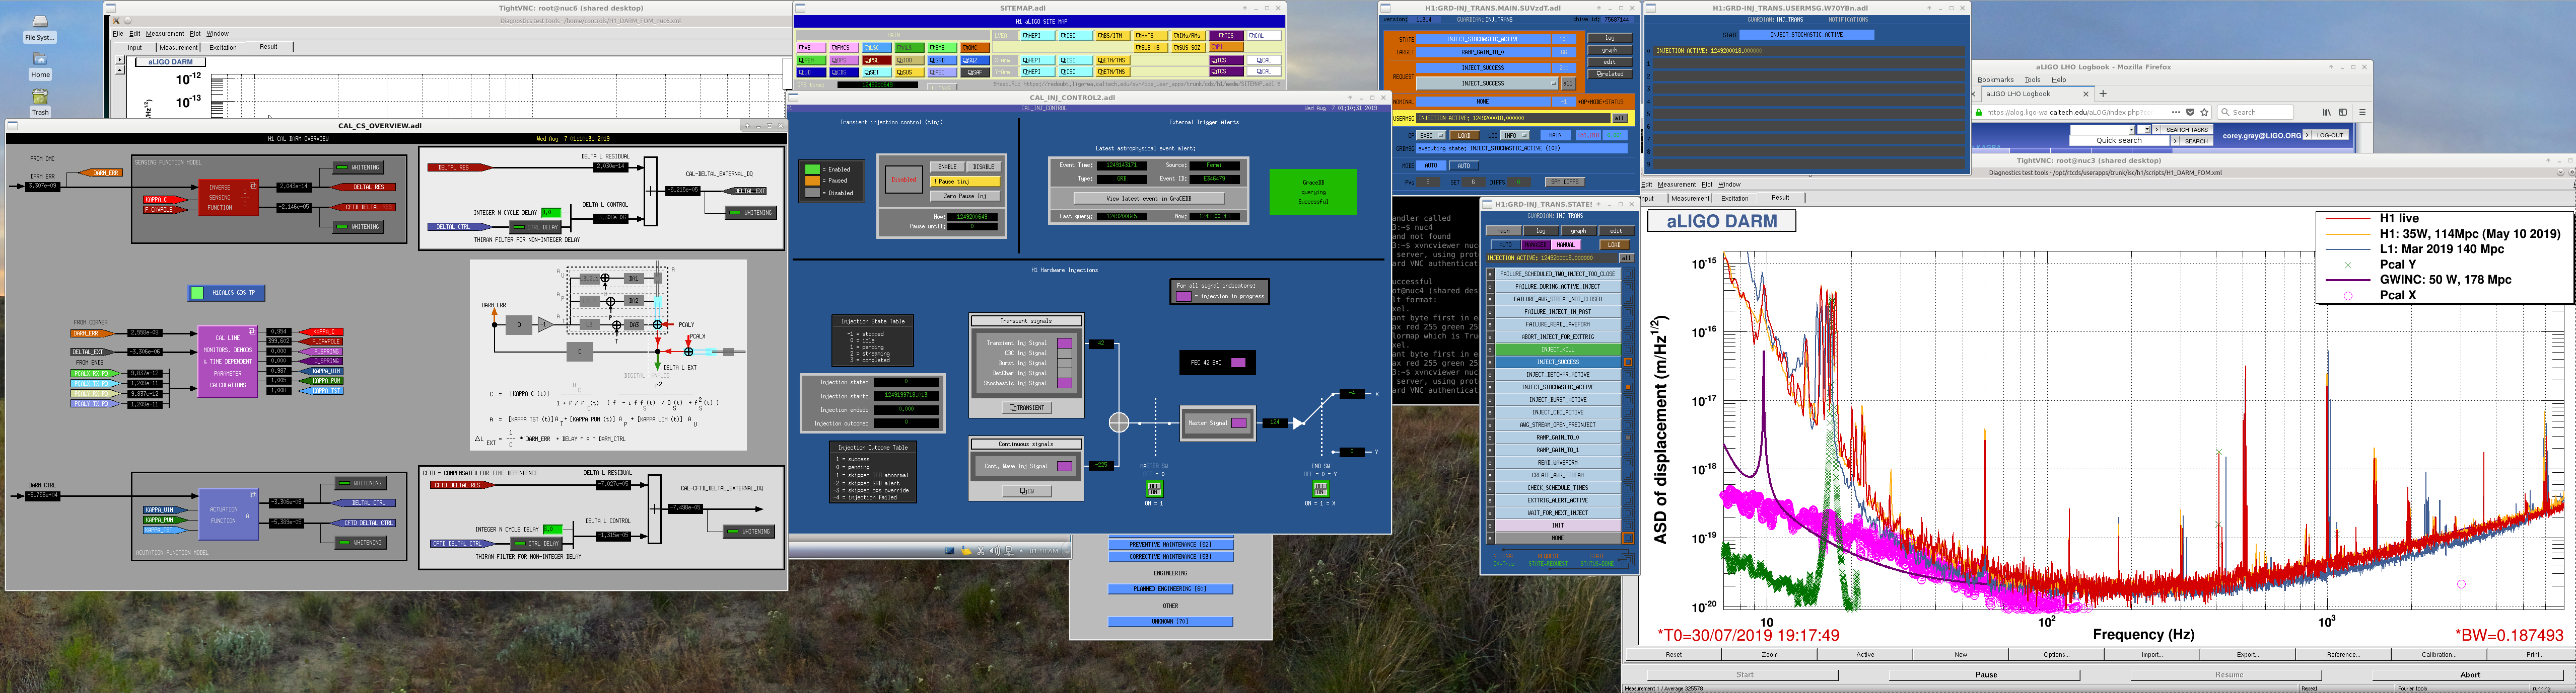Screen dimensions: 2576x693
Task: Click DISABLE in transient injection control
Action: (x=984, y=167)
